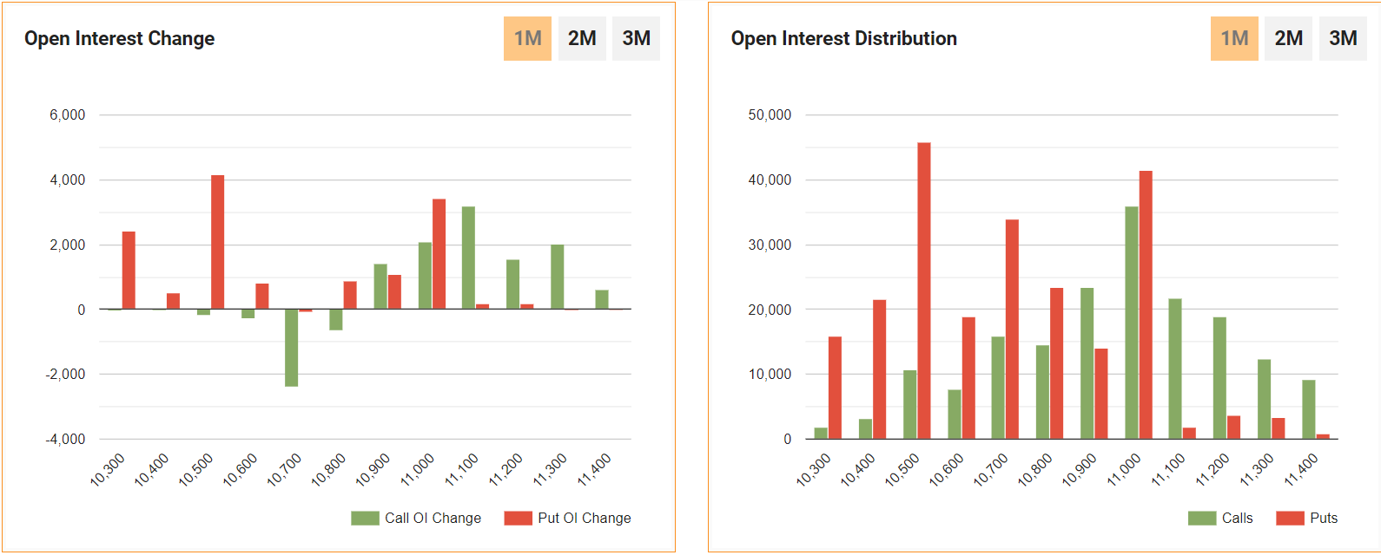Click the Open Interest Change chart title
The height and width of the screenshot is (555, 1381).
(119, 39)
